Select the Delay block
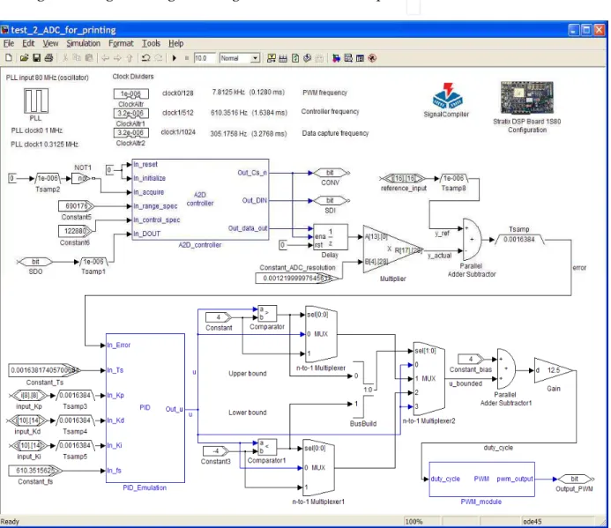 331,237
